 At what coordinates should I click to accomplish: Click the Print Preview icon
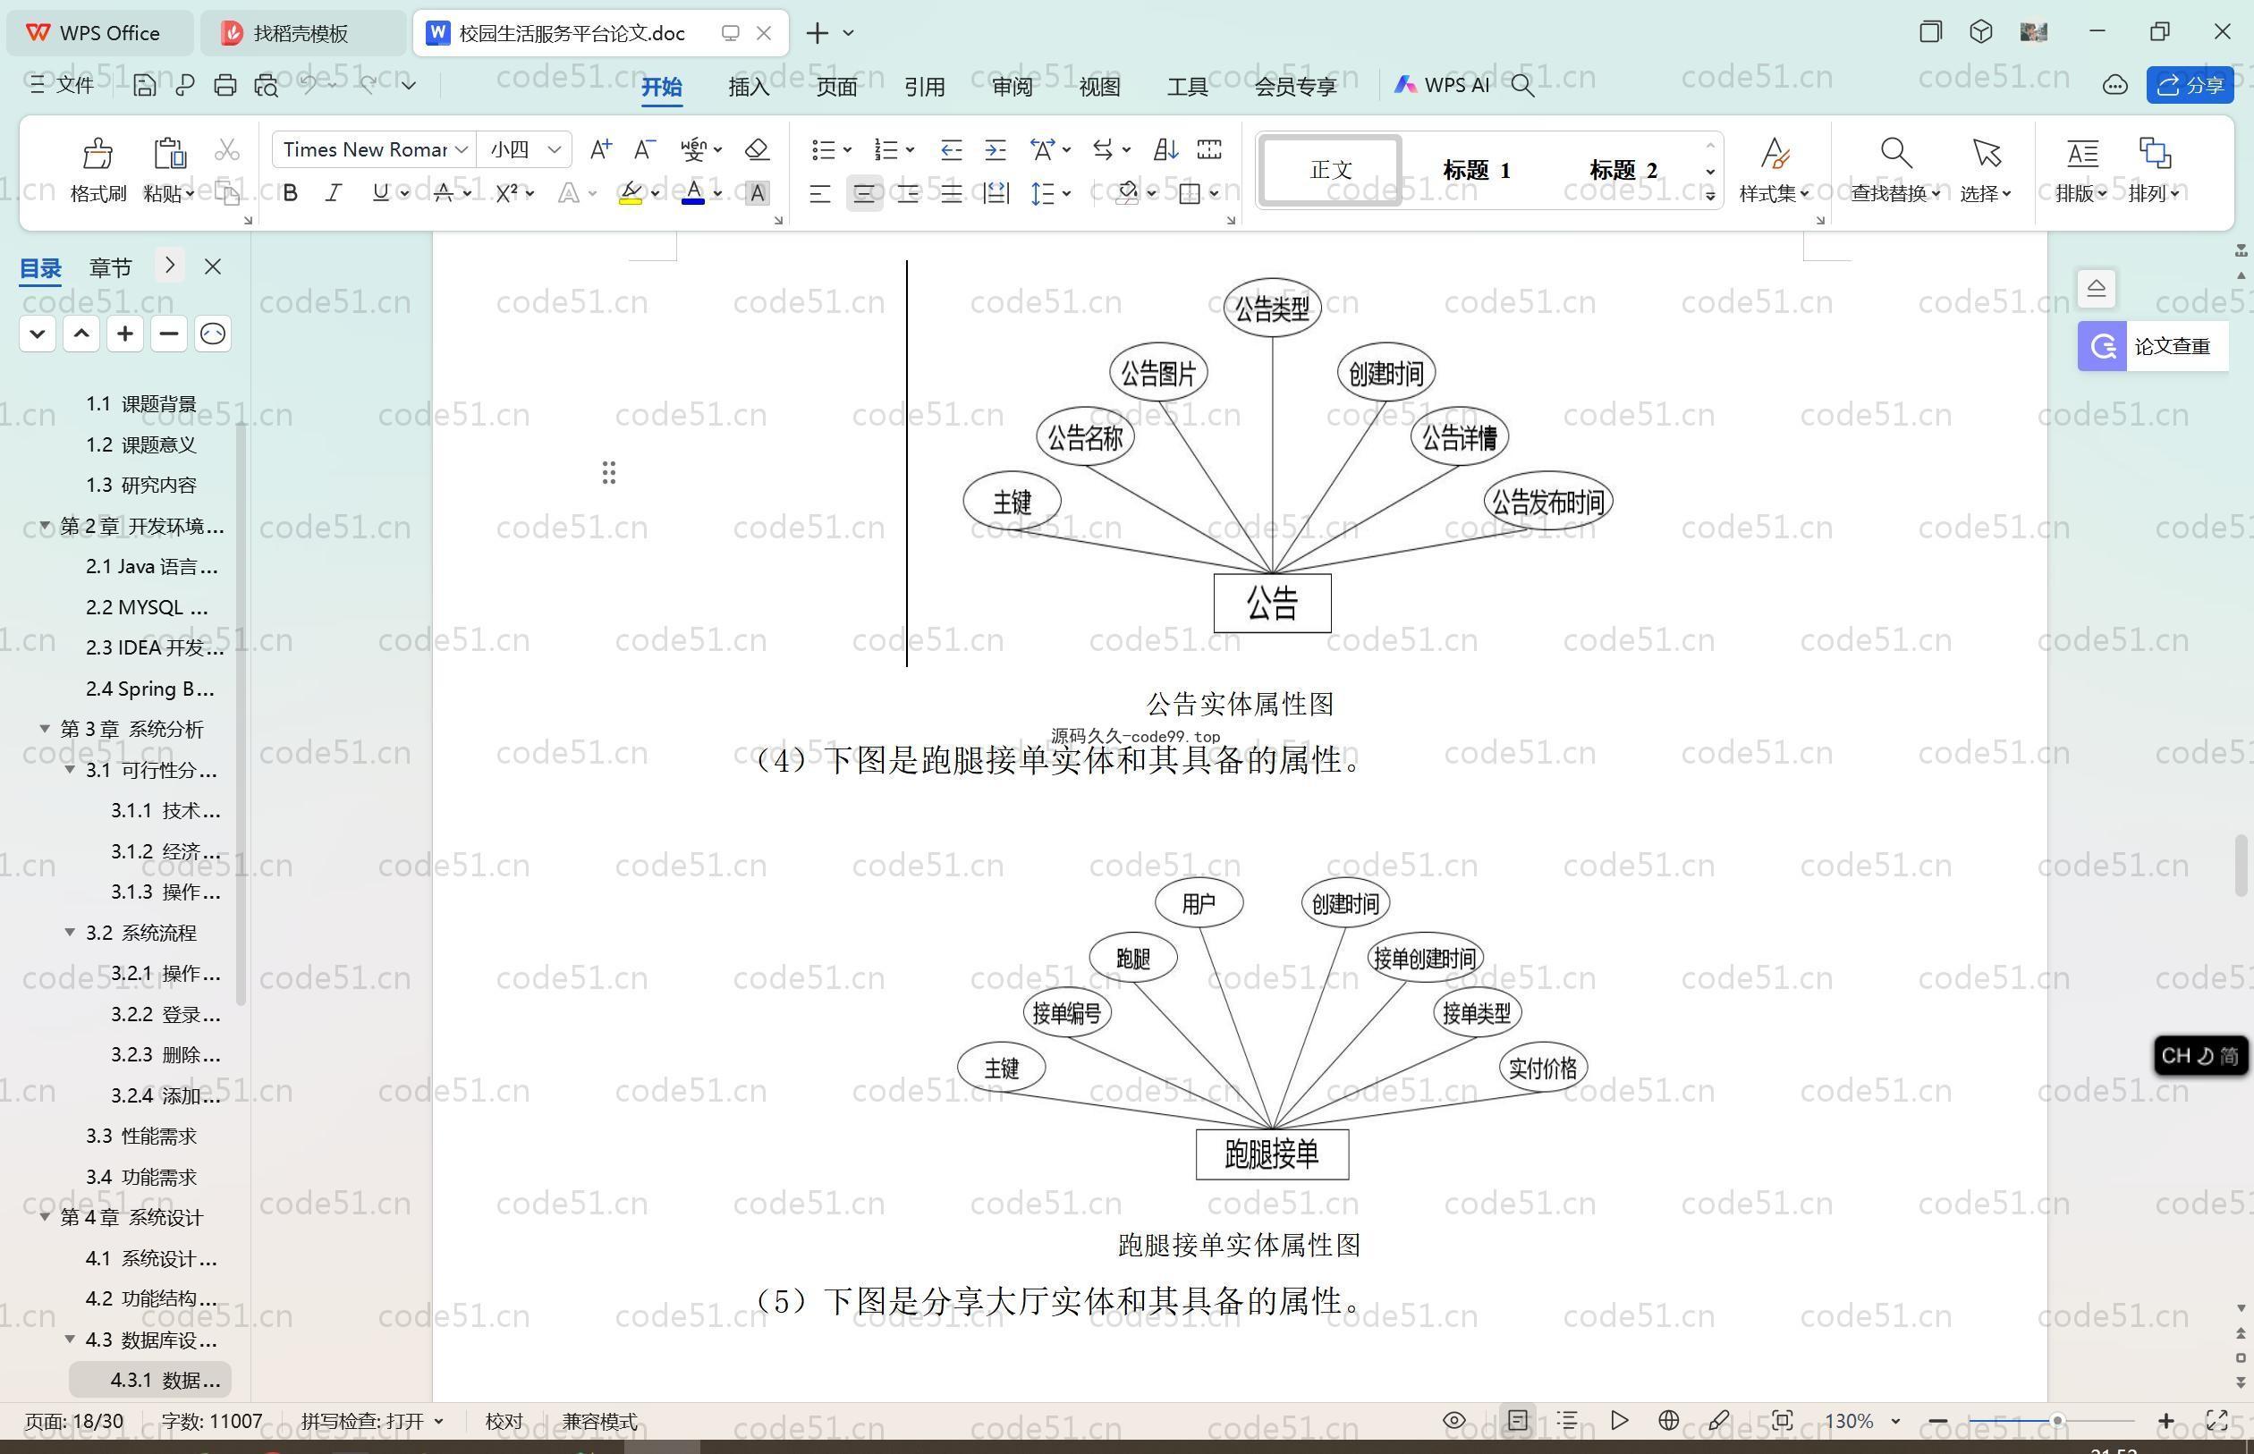267,85
